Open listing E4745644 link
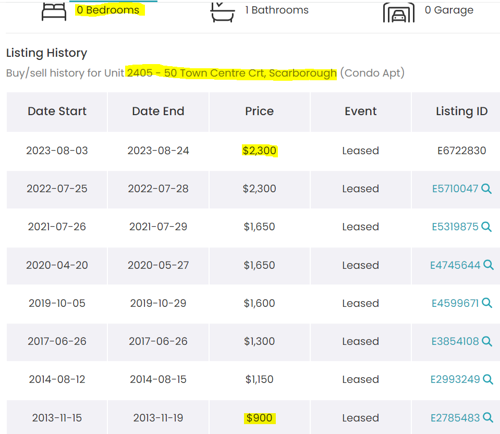 [x=455, y=265]
